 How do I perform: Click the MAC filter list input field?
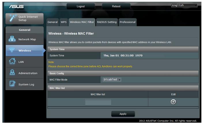coord(98,102)
